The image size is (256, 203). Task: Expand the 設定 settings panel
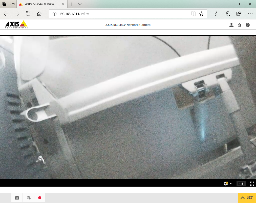247,198
